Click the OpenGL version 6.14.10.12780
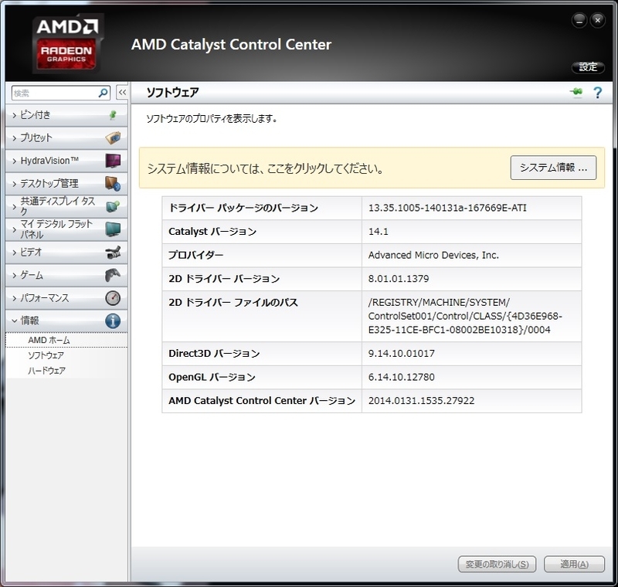 (x=401, y=377)
